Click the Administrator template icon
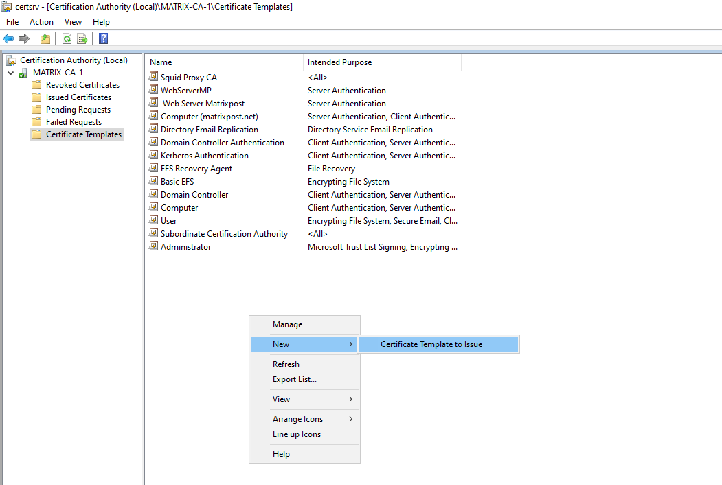Image resolution: width=722 pixels, height=485 pixels. tap(153, 246)
